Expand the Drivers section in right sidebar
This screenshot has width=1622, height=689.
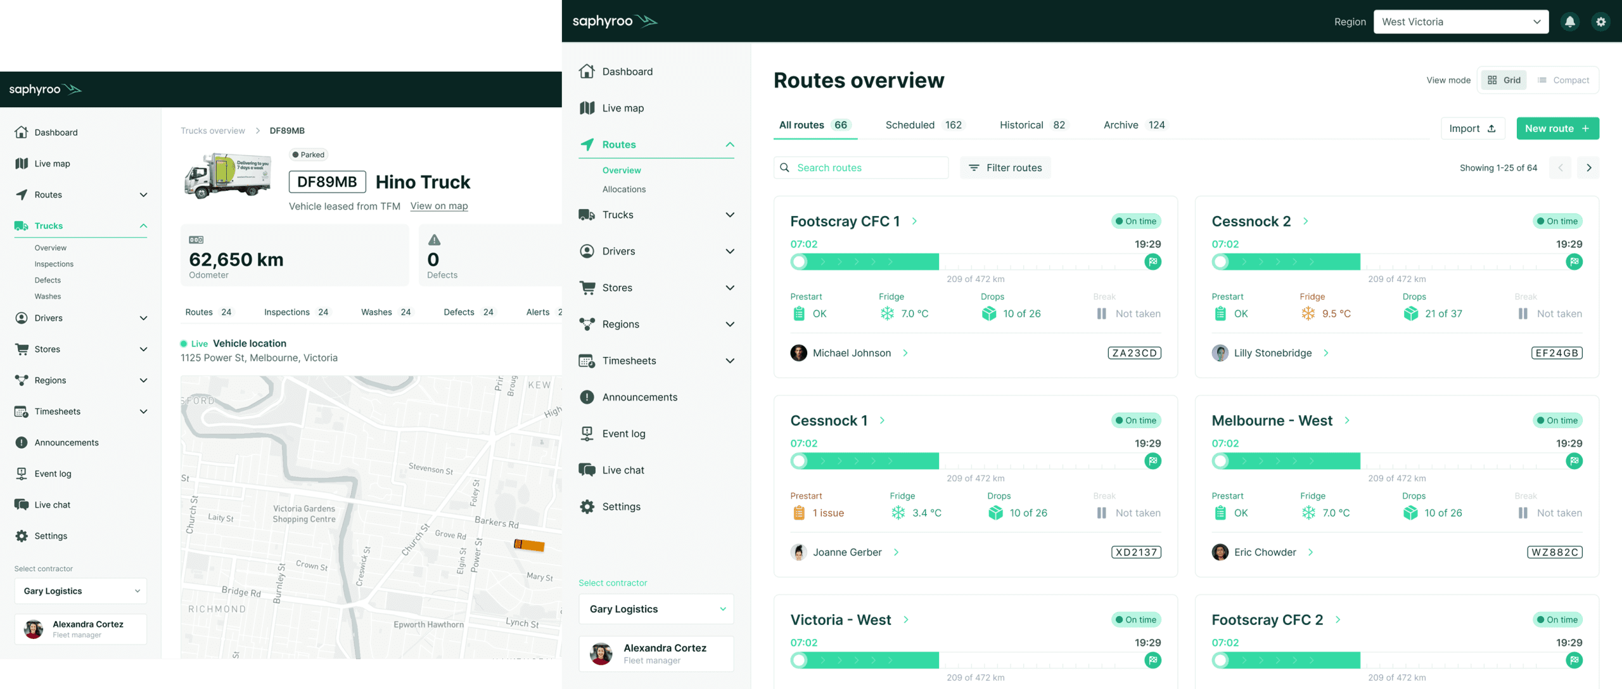click(x=729, y=252)
